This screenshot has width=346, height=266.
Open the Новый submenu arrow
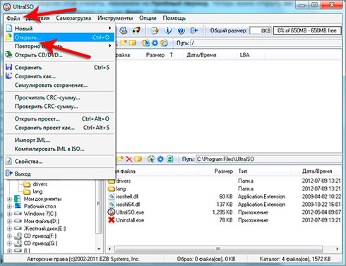click(109, 28)
